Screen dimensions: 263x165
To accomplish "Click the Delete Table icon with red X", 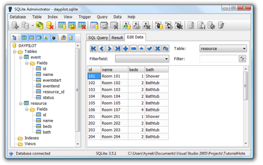I will click(x=82, y=26).
